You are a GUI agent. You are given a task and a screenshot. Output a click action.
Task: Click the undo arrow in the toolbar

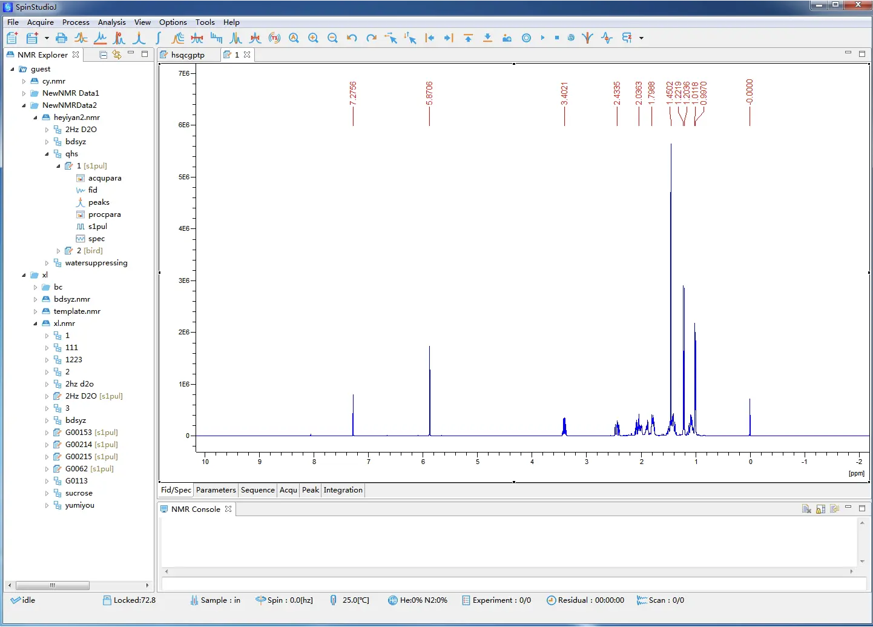352,38
